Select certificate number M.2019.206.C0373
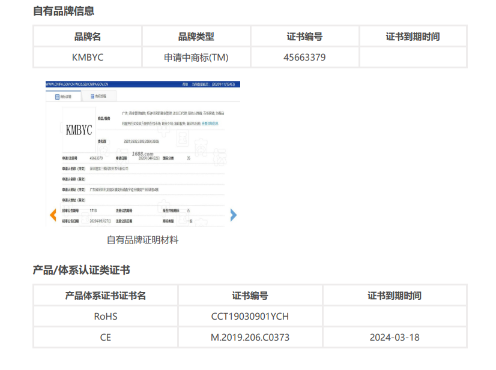Viewport: 496px width, 370px height. (250, 337)
